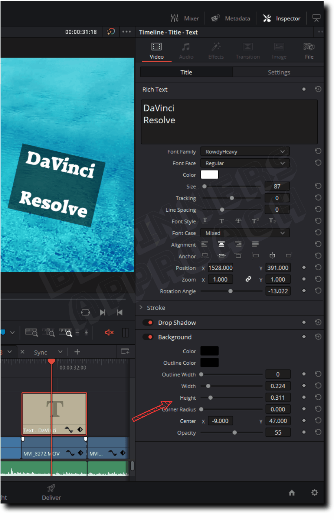Select center text alignment

[221, 244]
